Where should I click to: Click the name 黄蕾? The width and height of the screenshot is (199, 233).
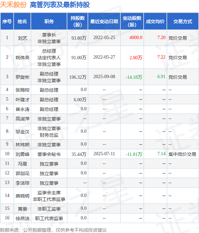pyautogui.click(x=22, y=209)
